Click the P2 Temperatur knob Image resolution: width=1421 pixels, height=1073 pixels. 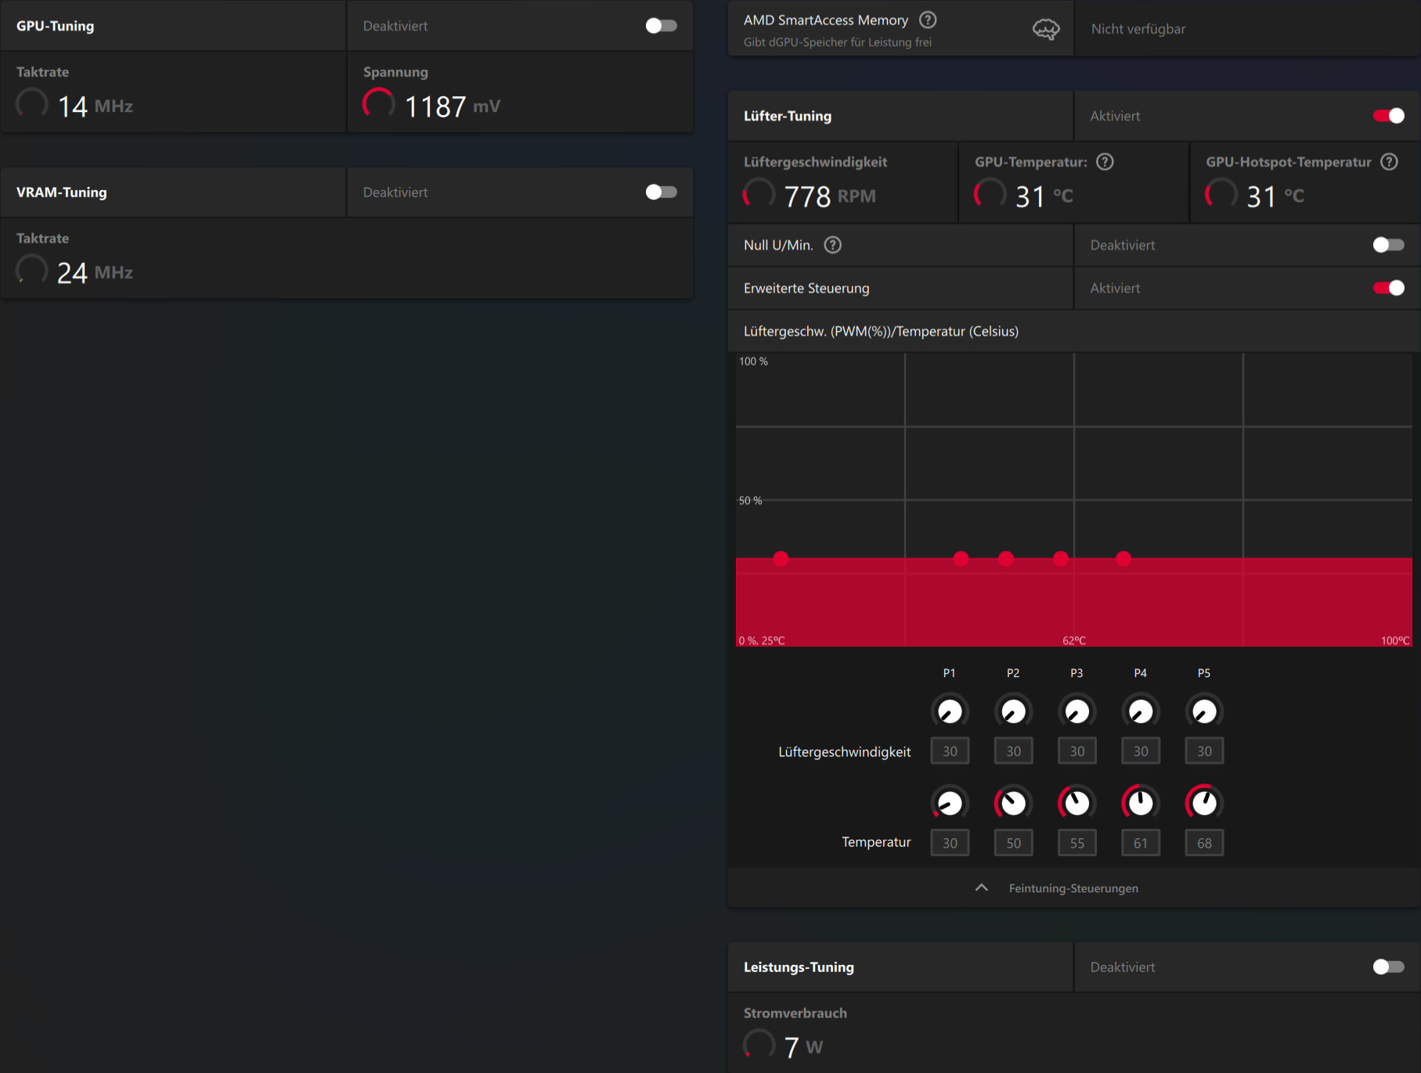[1013, 803]
